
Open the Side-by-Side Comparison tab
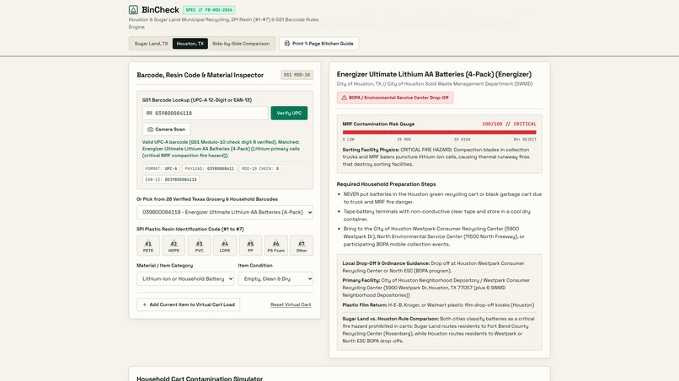241,44
